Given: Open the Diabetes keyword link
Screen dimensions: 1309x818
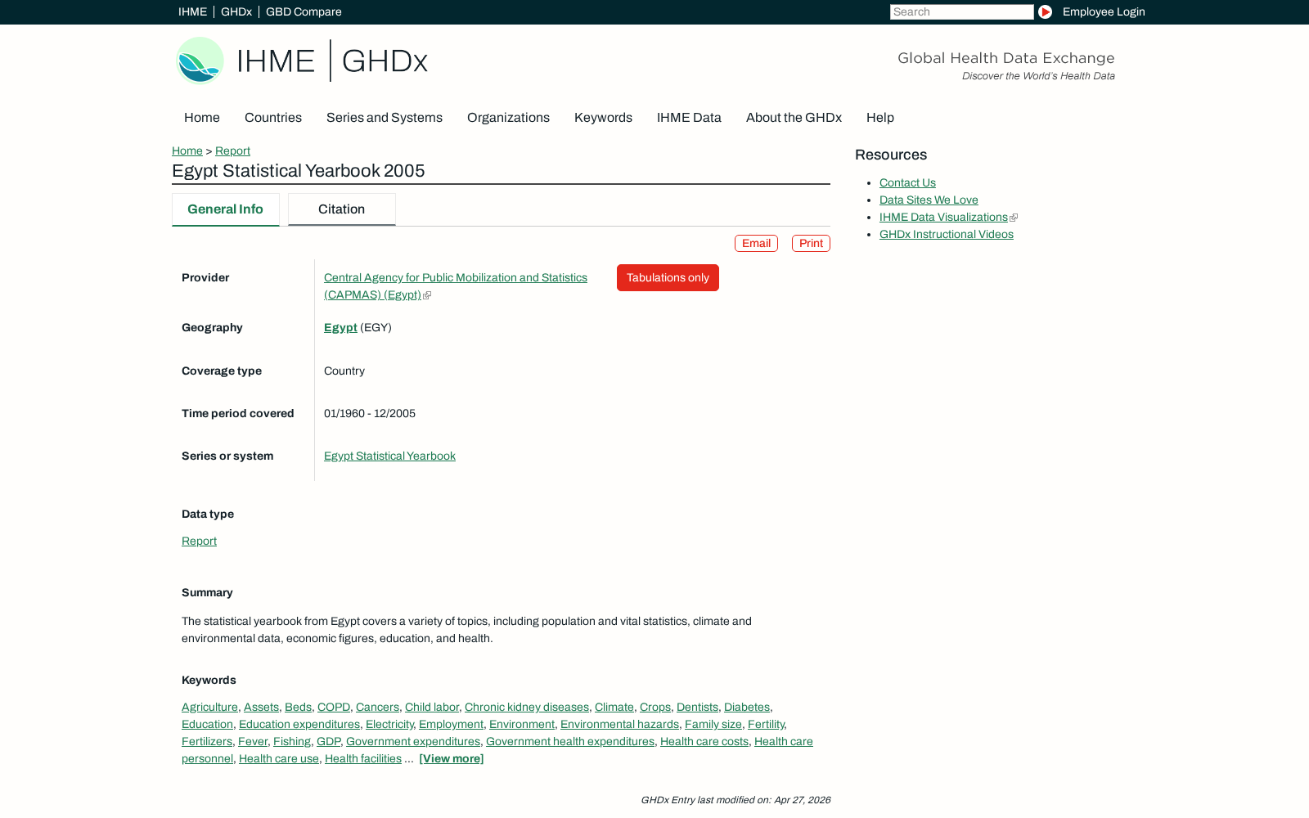Looking at the screenshot, I should [x=747, y=707].
